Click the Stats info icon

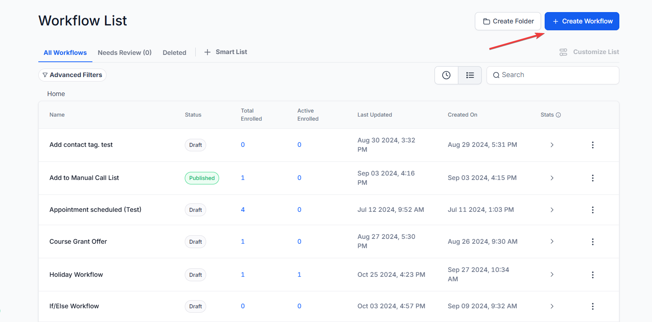558,115
